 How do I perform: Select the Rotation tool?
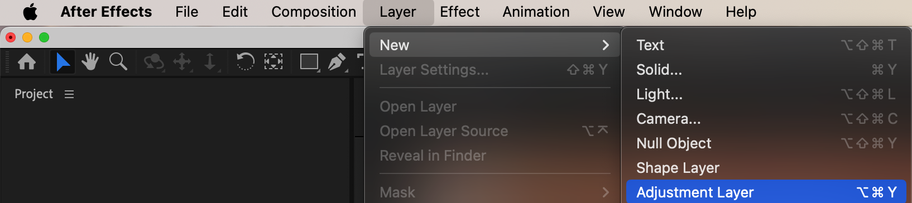(x=245, y=61)
